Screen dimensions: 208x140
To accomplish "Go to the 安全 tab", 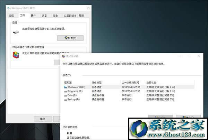I will (55, 16).
